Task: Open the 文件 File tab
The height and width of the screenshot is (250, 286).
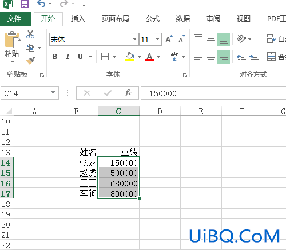Action: 15,19
